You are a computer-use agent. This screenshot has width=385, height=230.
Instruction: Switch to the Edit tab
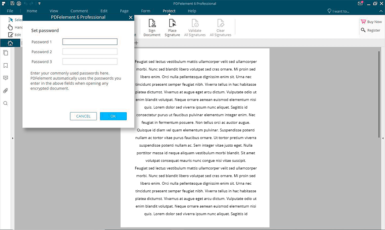pos(104,11)
